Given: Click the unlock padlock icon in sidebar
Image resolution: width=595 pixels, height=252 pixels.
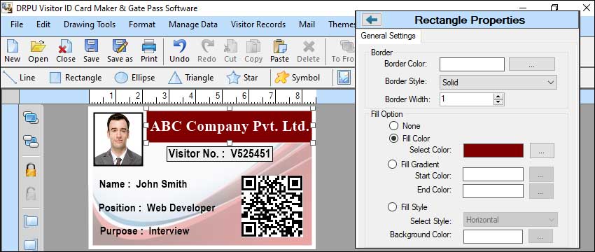Looking at the screenshot, I should [x=31, y=194].
